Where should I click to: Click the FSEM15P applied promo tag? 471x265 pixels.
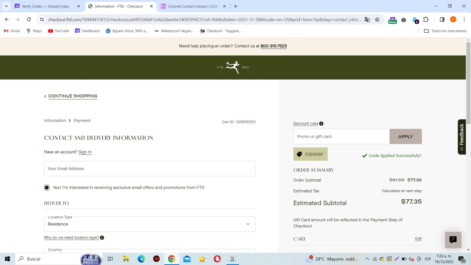[x=311, y=154]
